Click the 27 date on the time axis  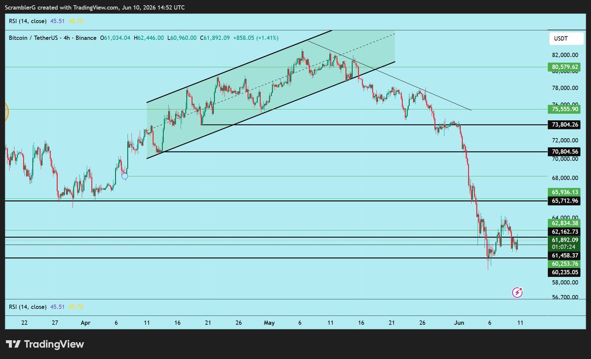[55, 323]
